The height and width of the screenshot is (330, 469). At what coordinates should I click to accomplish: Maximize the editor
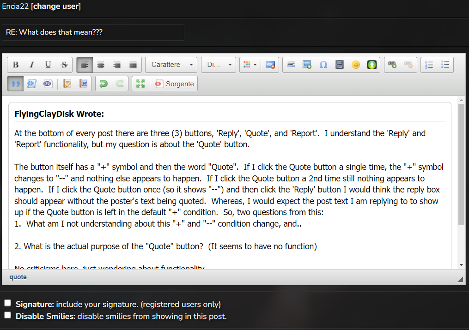coord(140,84)
